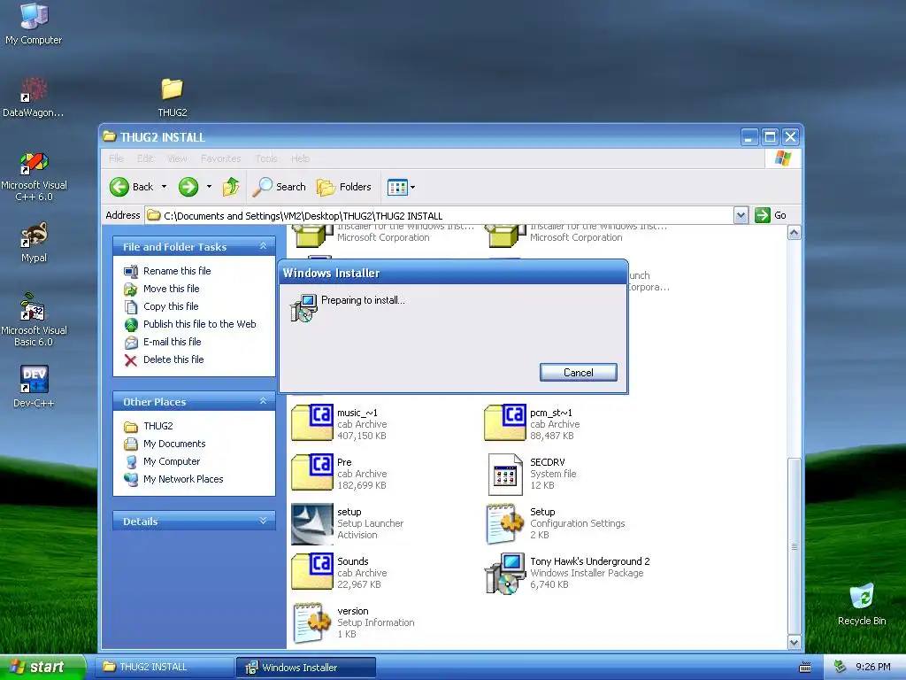Select the music_~1 cab archive

340,423
